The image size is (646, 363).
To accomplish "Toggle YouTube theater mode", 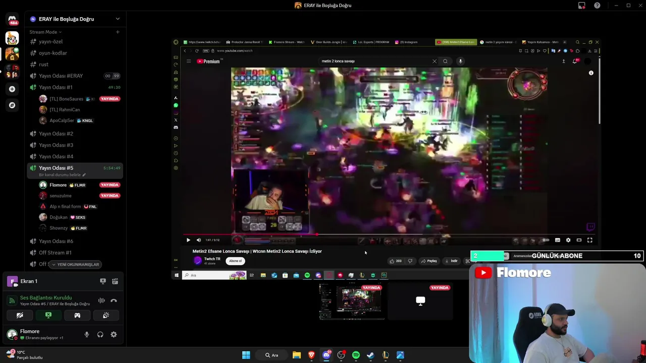I will [x=579, y=240].
